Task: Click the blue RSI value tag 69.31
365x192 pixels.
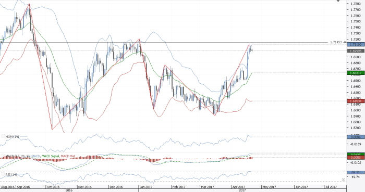Action: pos(356,173)
